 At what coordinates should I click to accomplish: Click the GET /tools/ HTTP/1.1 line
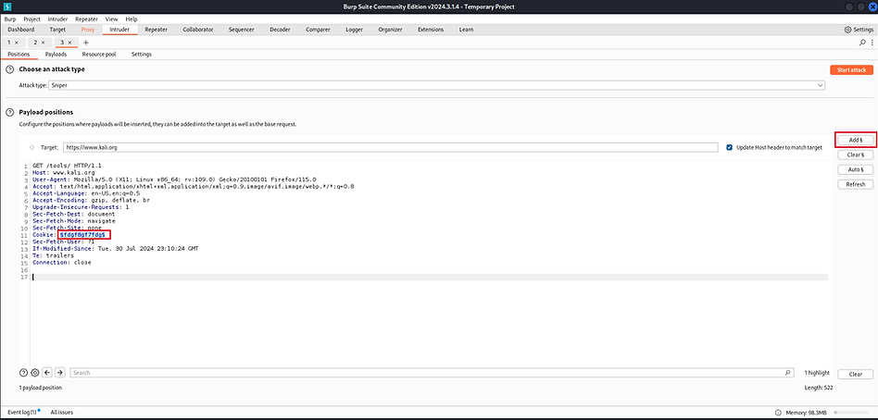tap(68, 167)
